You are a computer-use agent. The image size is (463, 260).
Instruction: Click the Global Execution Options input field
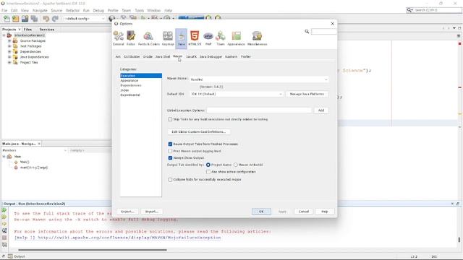point(259,110)
